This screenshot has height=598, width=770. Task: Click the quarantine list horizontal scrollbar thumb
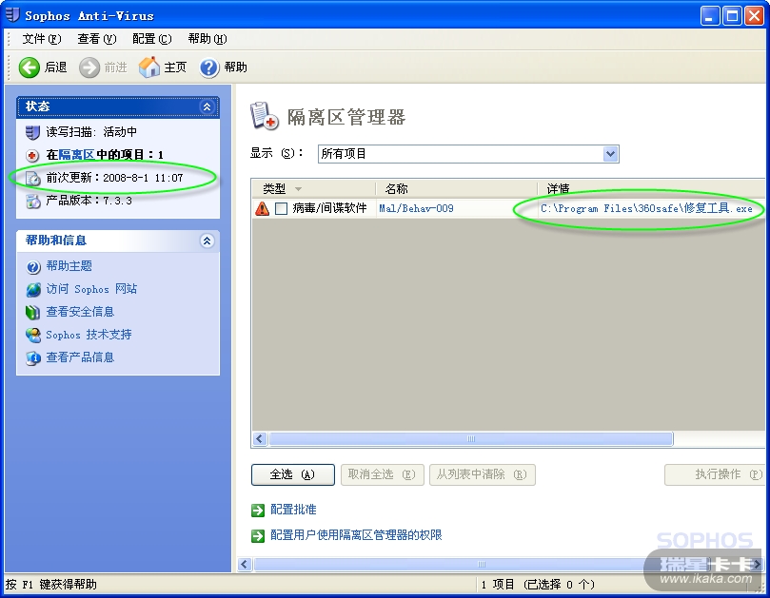click(x=471, y=438)
